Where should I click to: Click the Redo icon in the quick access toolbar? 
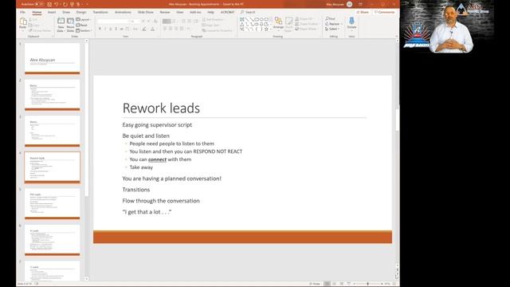65,4
